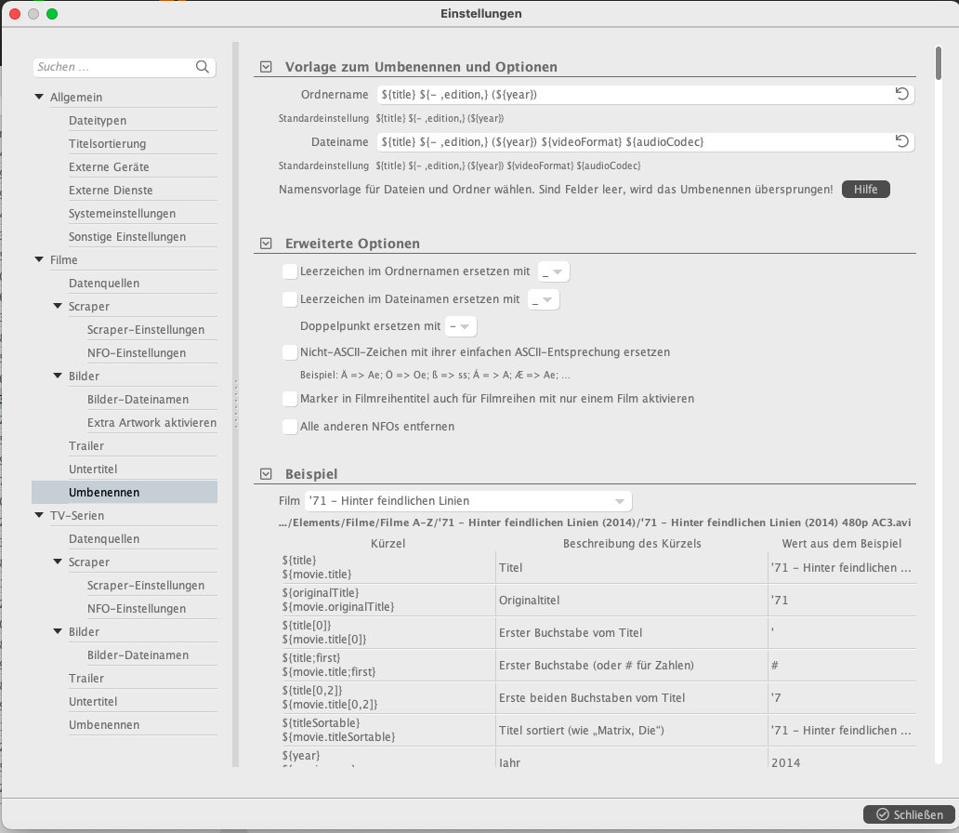Reset Ordnername template to default
The image size is (959, 833).
tap(901, 94)
